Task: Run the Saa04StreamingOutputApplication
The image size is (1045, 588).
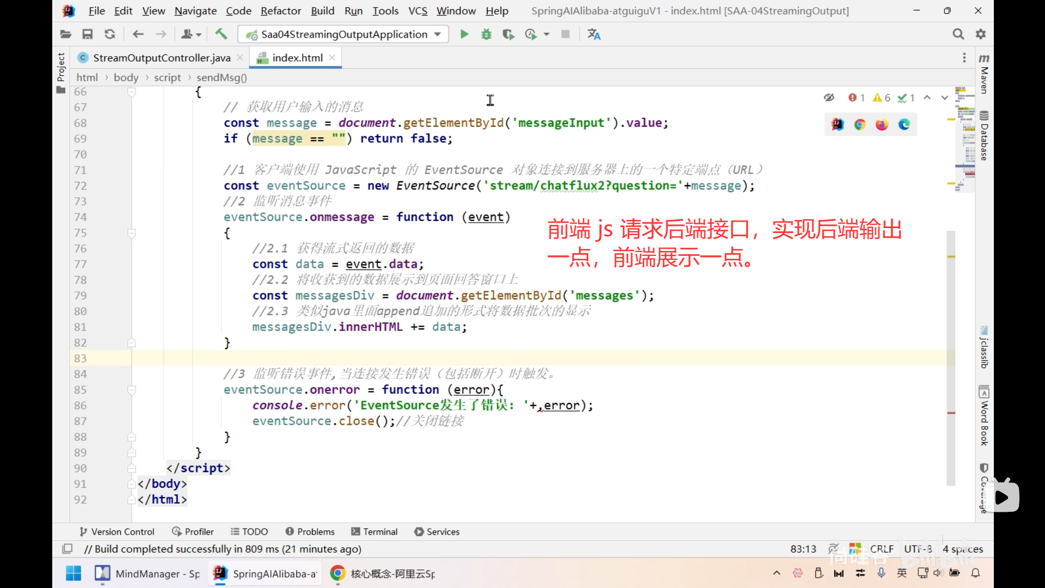Action: tap(464, 34)
